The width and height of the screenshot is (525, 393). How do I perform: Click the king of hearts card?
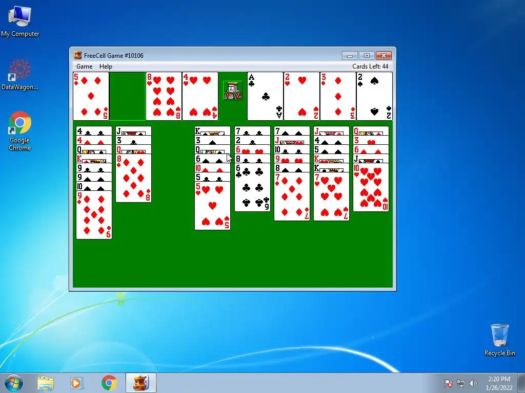click(x=332, y=159)
